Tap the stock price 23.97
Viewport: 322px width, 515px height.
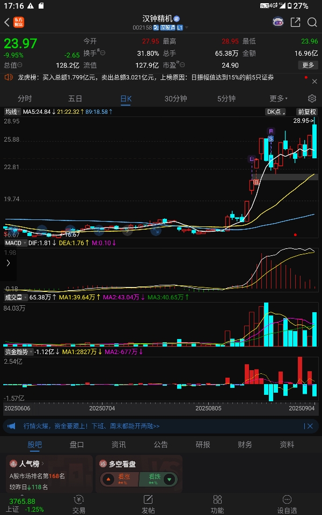point(20,43)
